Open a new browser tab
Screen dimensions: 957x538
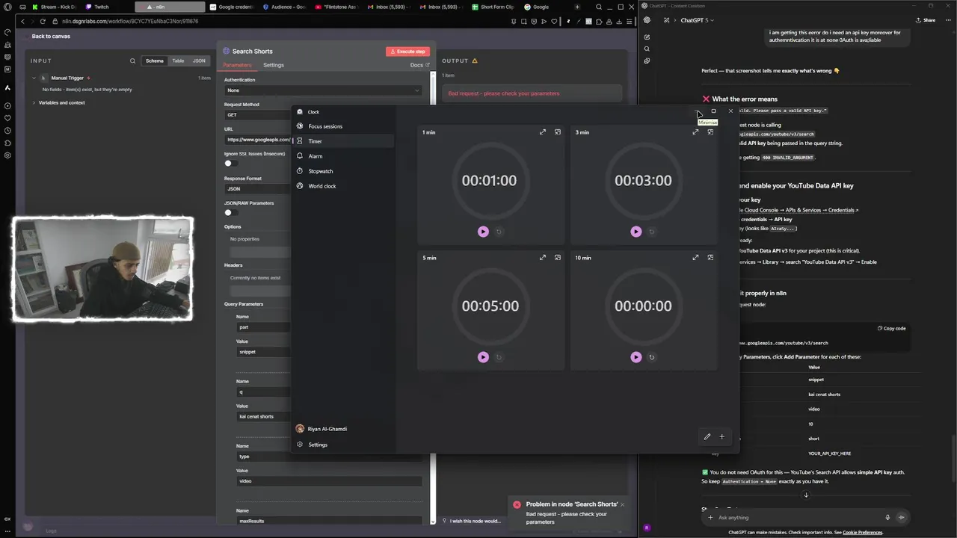[x=577, y=7]
